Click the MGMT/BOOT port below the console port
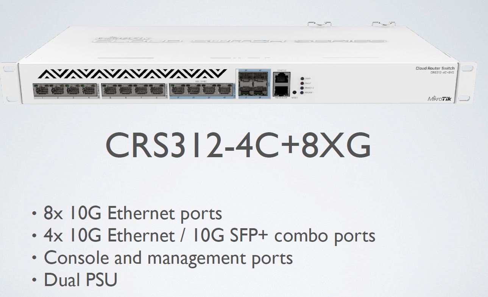This screenshot has height=297, width=488. click(281, 91)
